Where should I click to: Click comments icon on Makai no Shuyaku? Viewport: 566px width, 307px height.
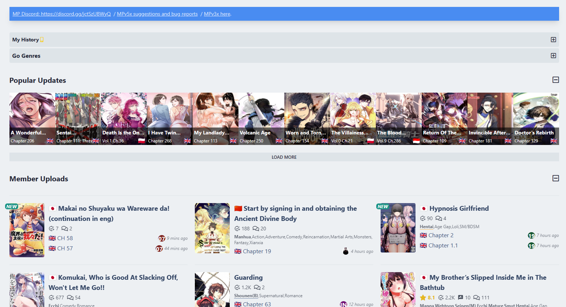coord(65,229)
